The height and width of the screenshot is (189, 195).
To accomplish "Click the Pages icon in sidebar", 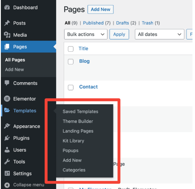I will (7, 47).
